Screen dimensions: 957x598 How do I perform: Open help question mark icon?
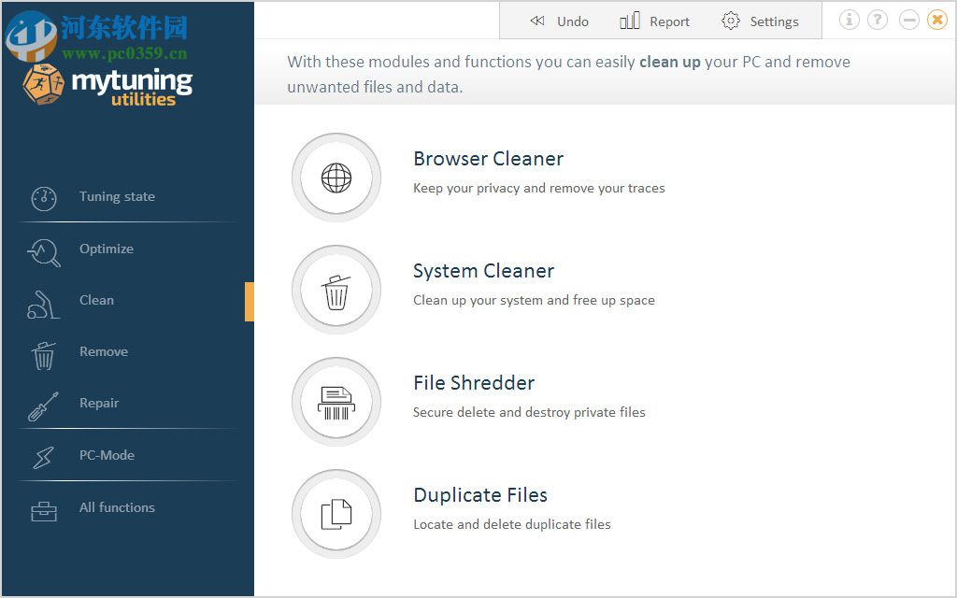click(x=878, y=20)
